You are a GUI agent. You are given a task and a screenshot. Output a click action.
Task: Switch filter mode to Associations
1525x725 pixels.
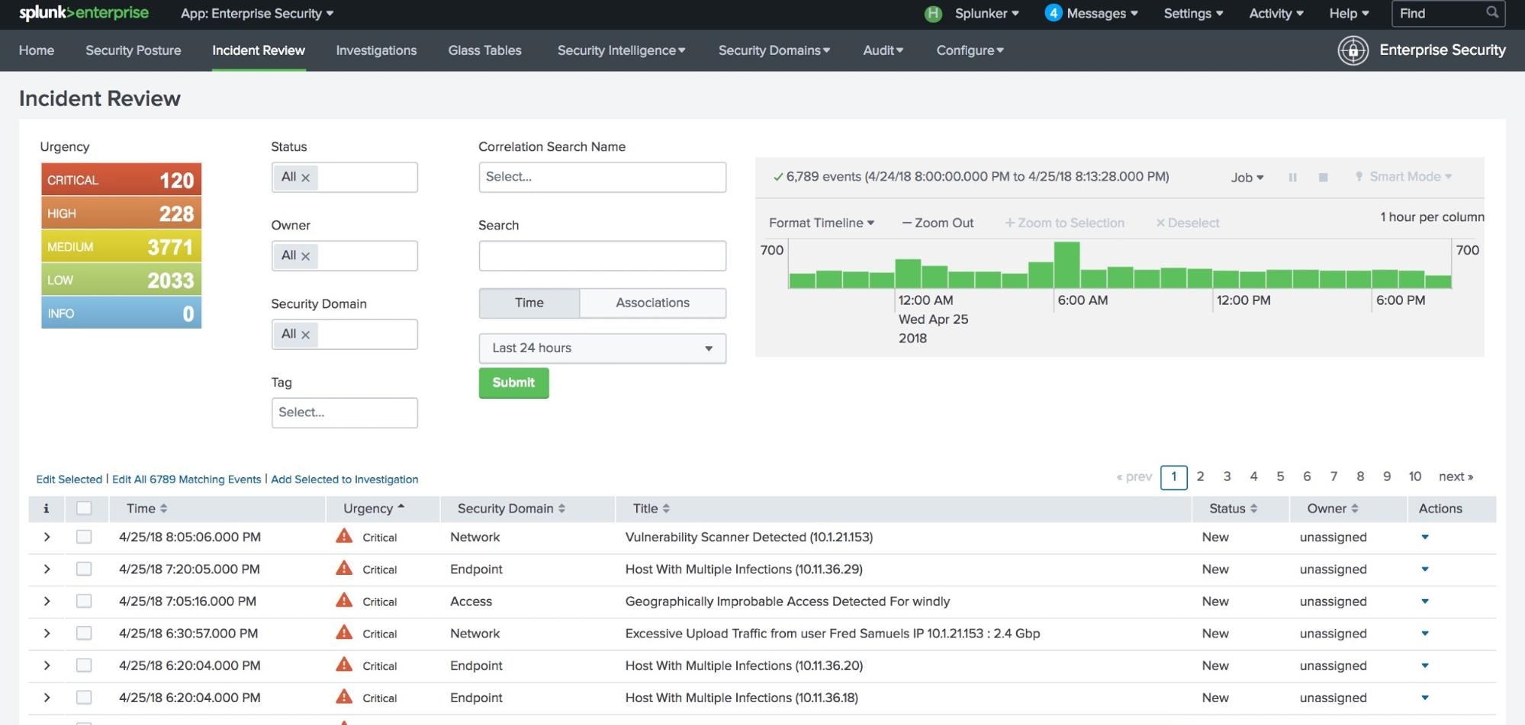[652, 303]
